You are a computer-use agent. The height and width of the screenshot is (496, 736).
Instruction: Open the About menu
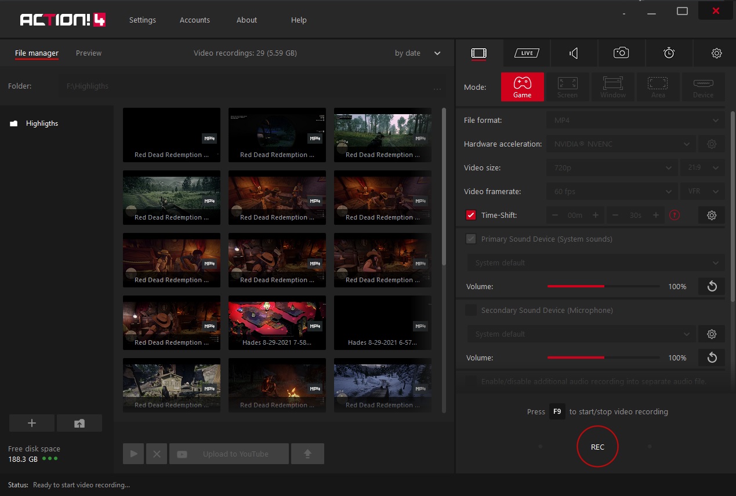pyautogui.click(x=246, y=20)
